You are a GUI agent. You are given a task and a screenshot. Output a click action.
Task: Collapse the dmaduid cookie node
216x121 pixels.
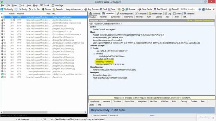(94, 54)
